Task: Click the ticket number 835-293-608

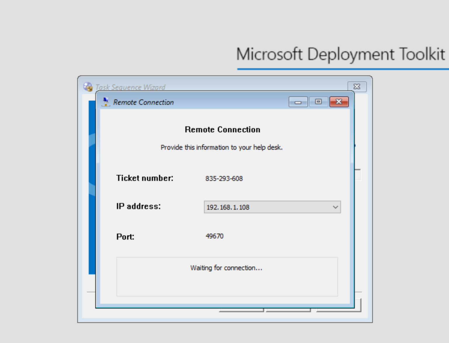Action: pos(224,178)
